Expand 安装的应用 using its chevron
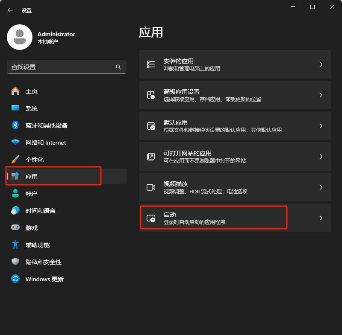The image size is (342, 335). tap(321, 64)
